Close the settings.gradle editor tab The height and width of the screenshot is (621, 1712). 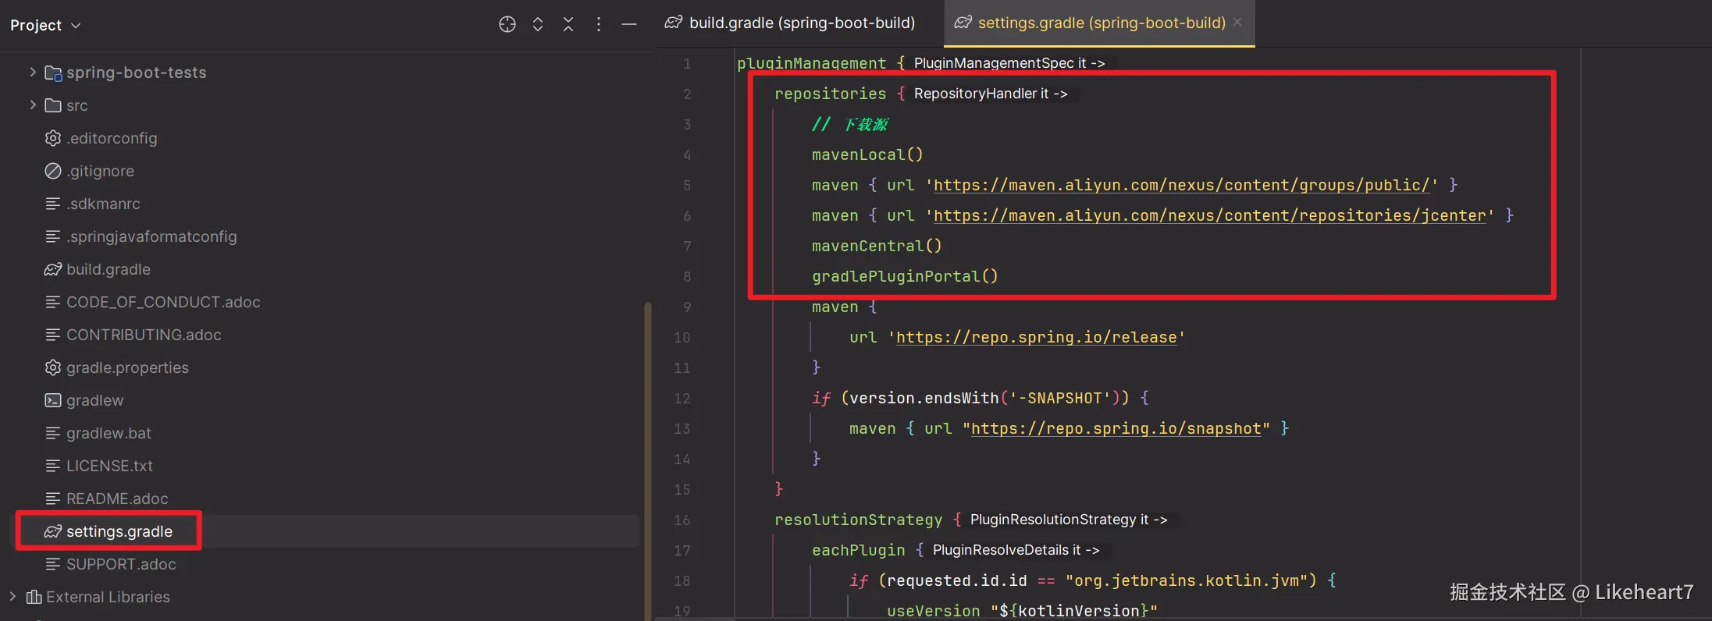click(x=1238, y=22)
